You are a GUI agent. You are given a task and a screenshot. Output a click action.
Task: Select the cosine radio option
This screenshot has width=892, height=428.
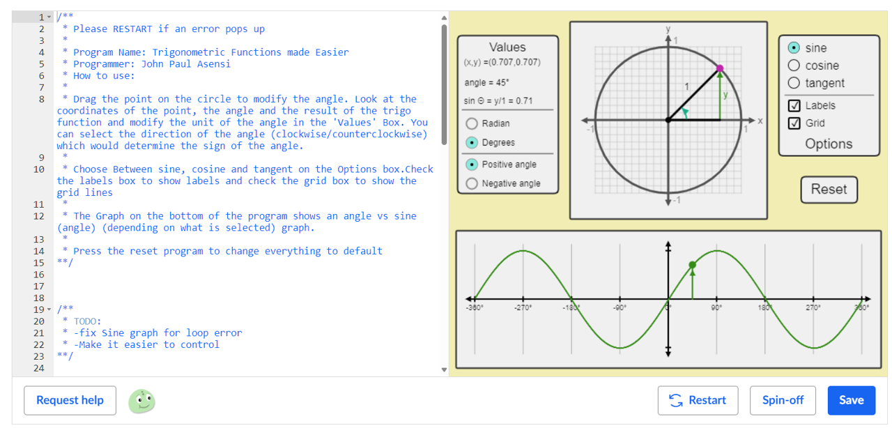(x=794, y=66)
